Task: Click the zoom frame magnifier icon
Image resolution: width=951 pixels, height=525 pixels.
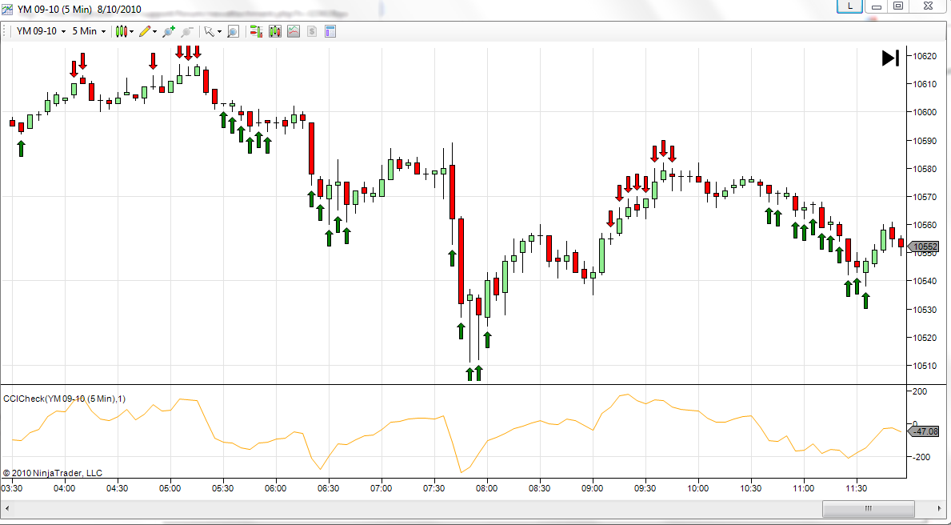Action: [233, 31]
